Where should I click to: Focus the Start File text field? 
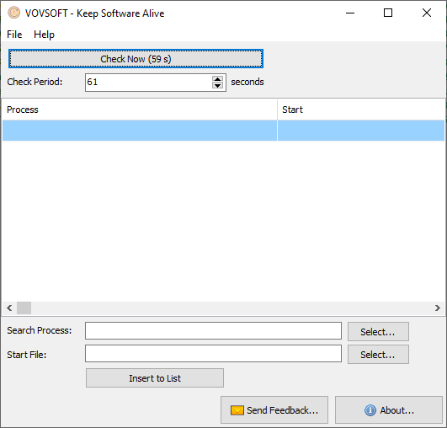[x=213, y=354]
